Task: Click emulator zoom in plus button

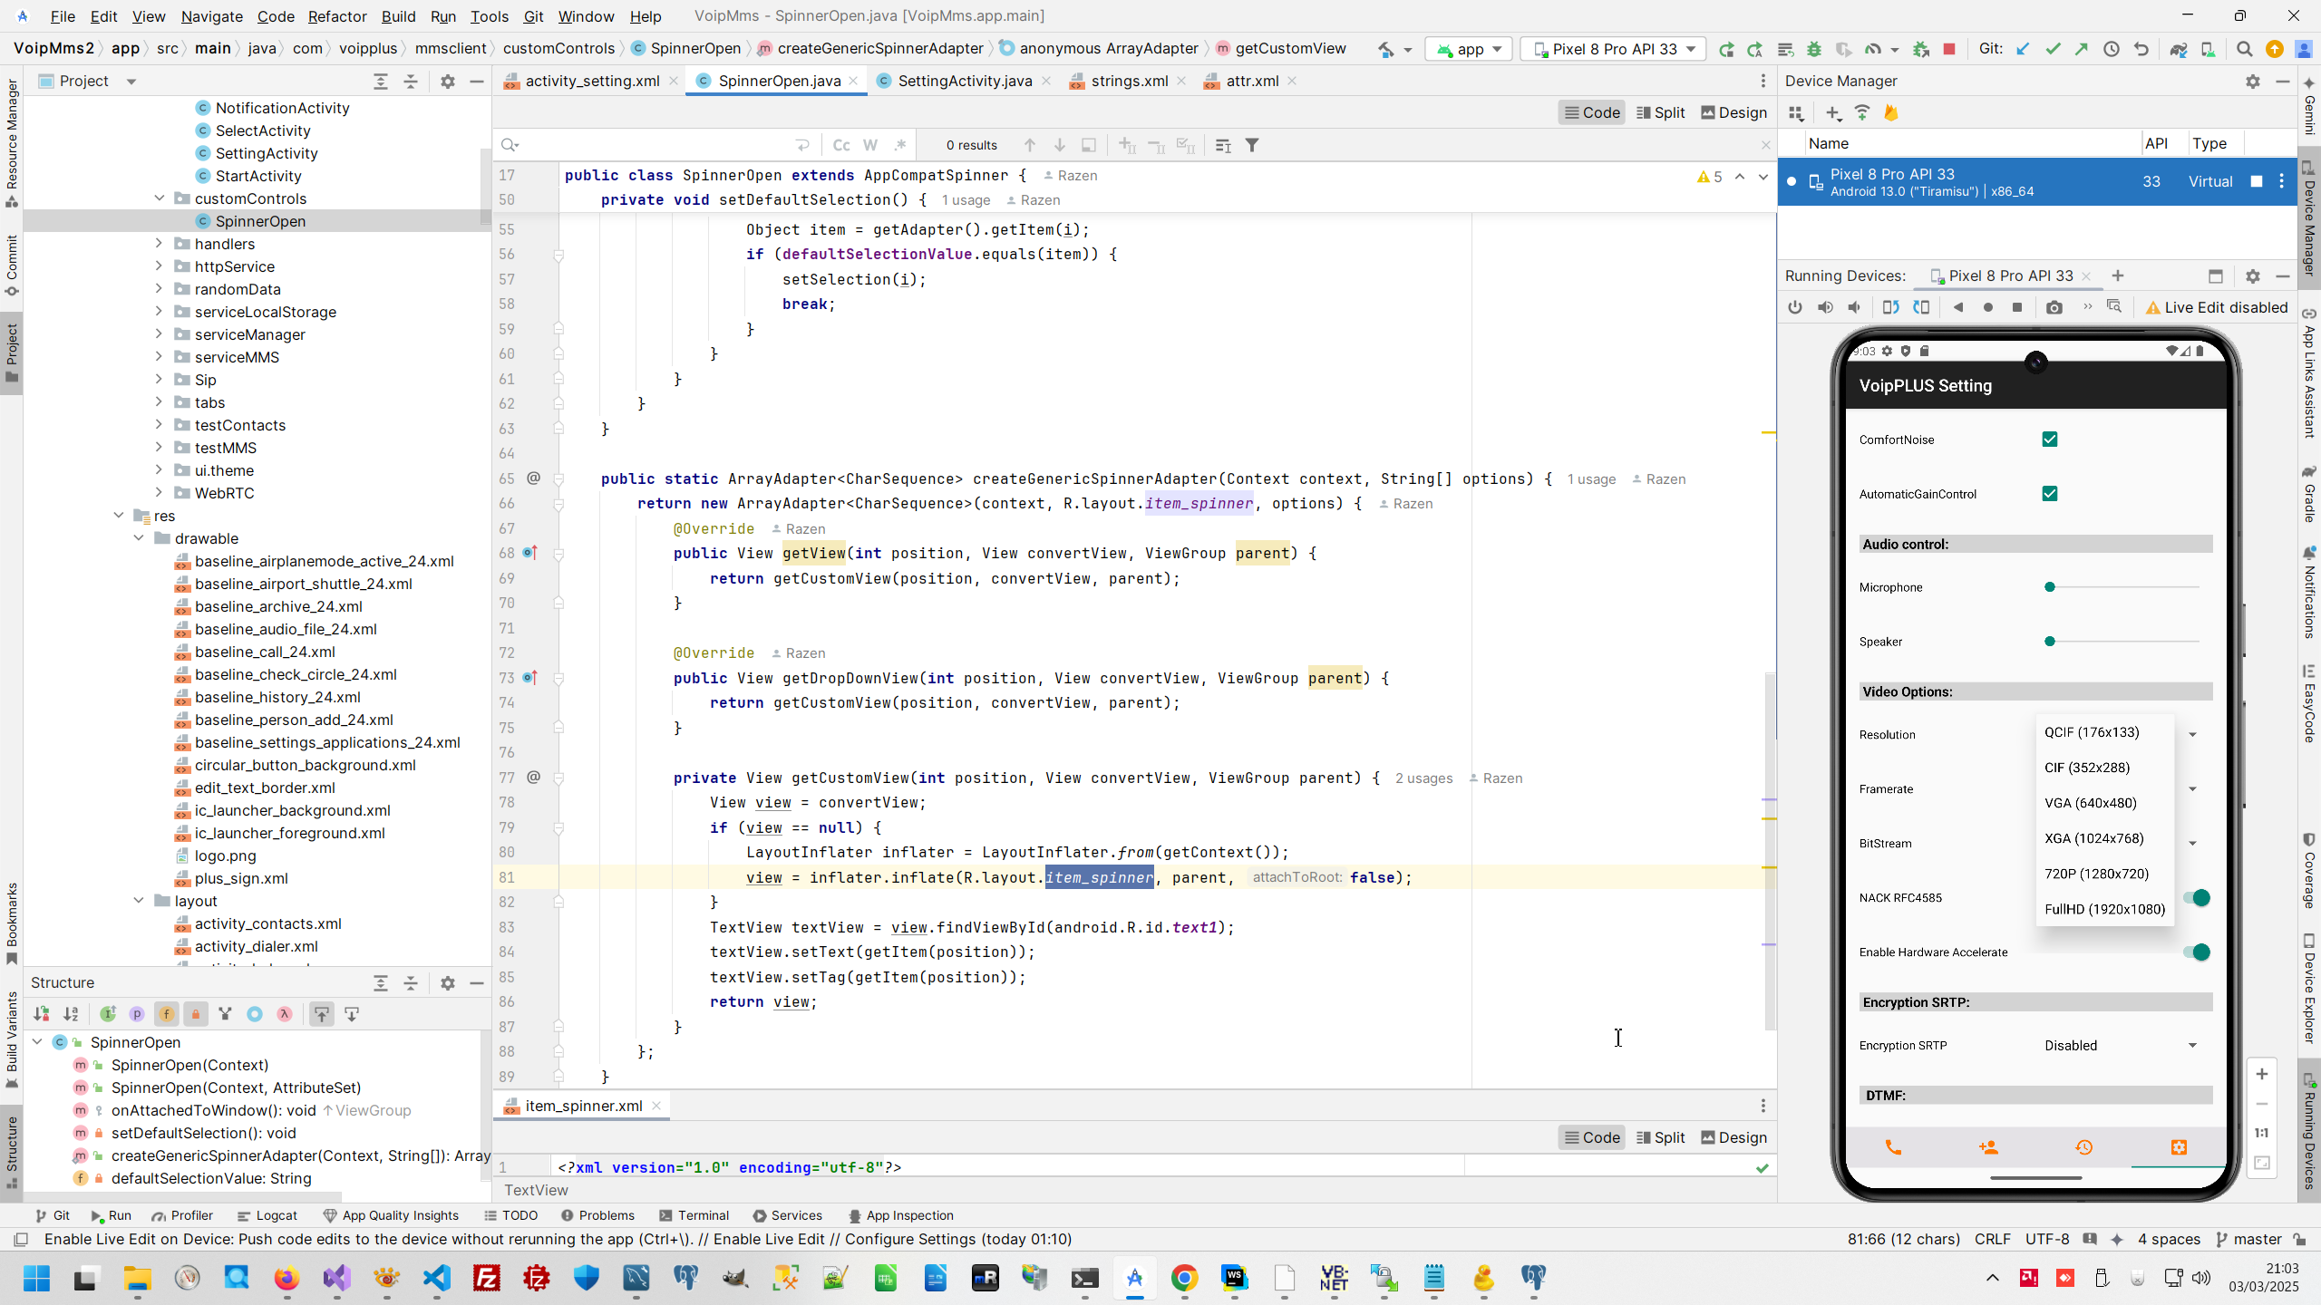Action: coord(2262,1074)
